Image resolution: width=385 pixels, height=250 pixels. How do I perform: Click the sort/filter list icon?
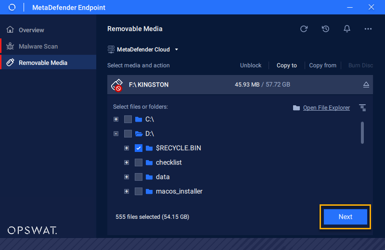(x=362, y=108)
